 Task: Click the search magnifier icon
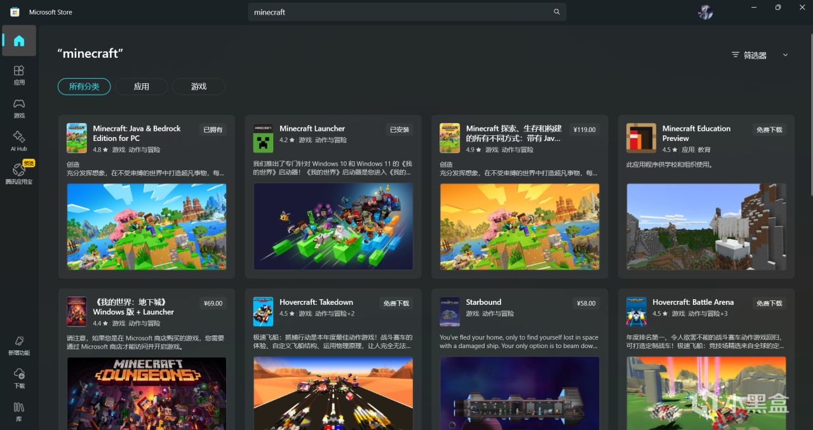(556, 12)
